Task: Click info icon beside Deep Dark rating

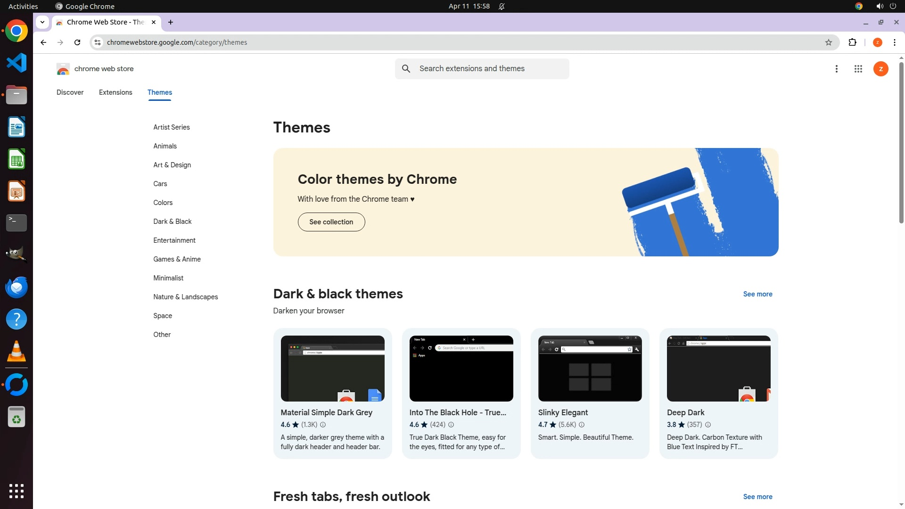Action: click(x=708, y=425)
